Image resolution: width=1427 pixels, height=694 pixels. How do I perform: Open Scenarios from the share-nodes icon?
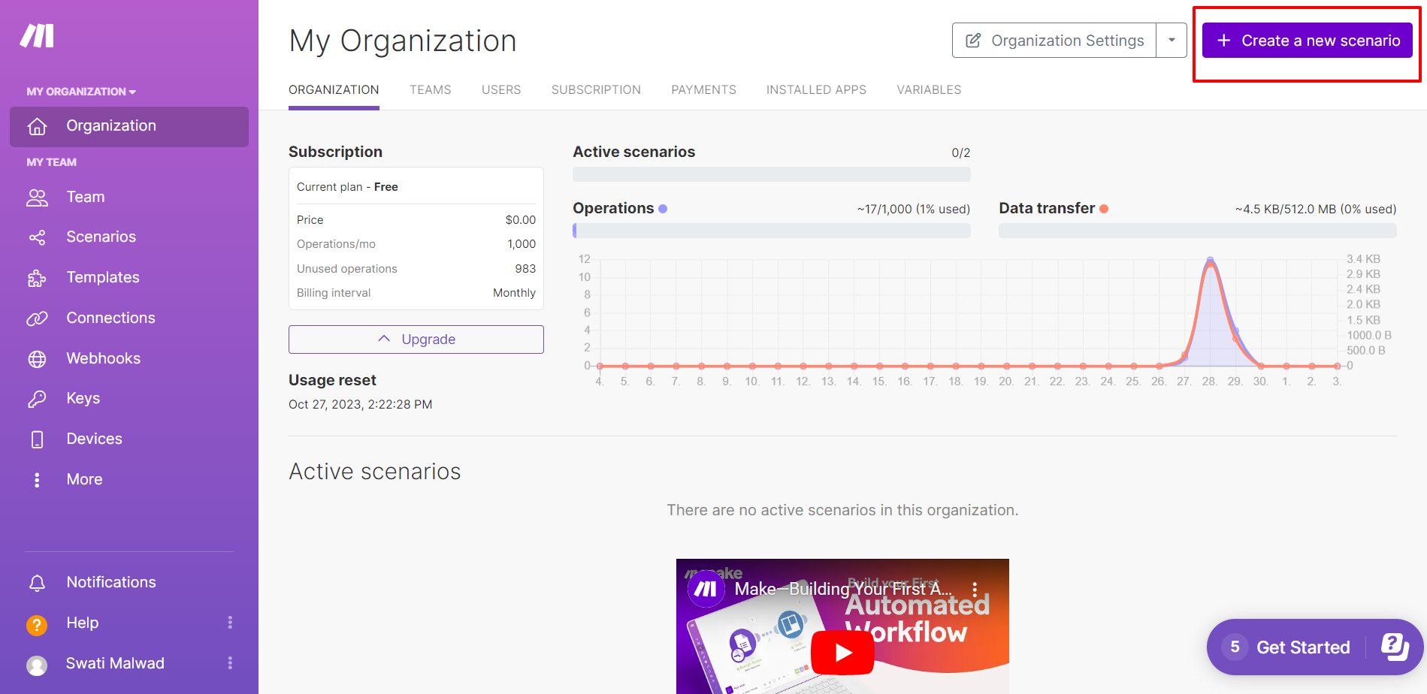(x=37, y=237)
